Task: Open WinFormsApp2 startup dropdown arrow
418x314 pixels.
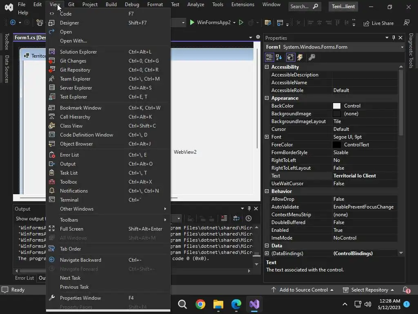Action: coord(234,23)
